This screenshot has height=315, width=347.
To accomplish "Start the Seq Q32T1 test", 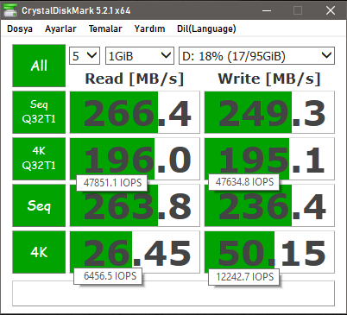I will 39,112.
